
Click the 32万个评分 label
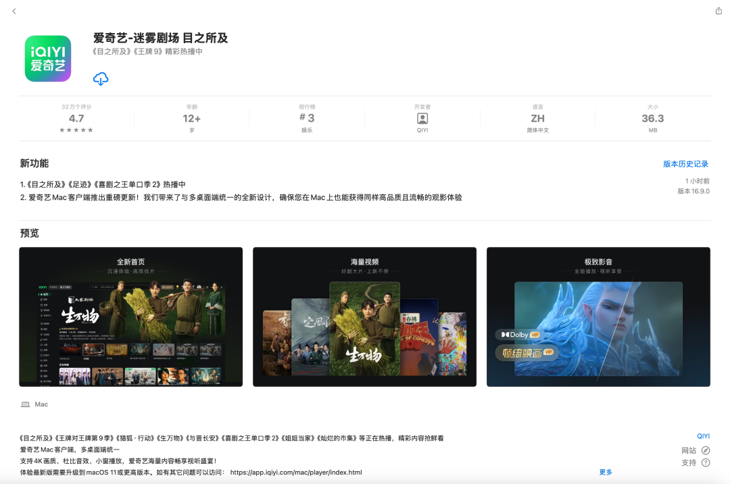(76, 107)
